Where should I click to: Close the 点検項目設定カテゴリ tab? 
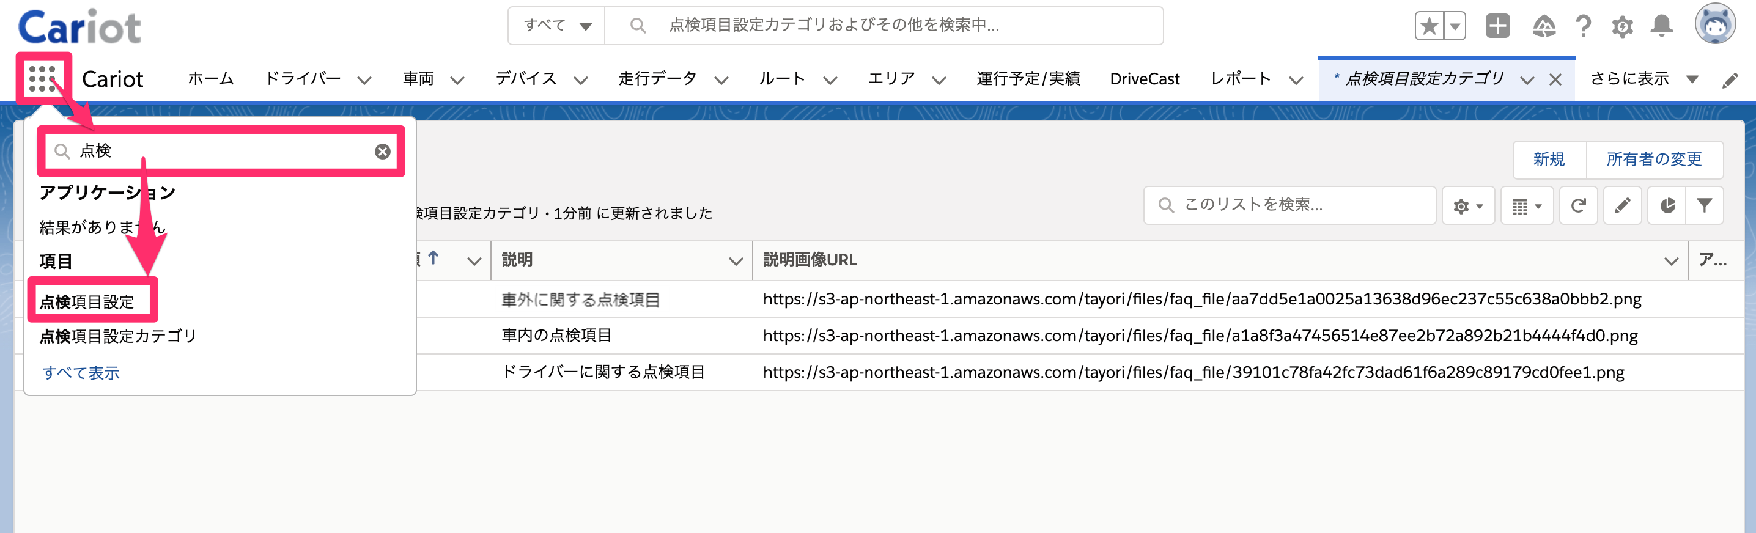coord(1555,79)
